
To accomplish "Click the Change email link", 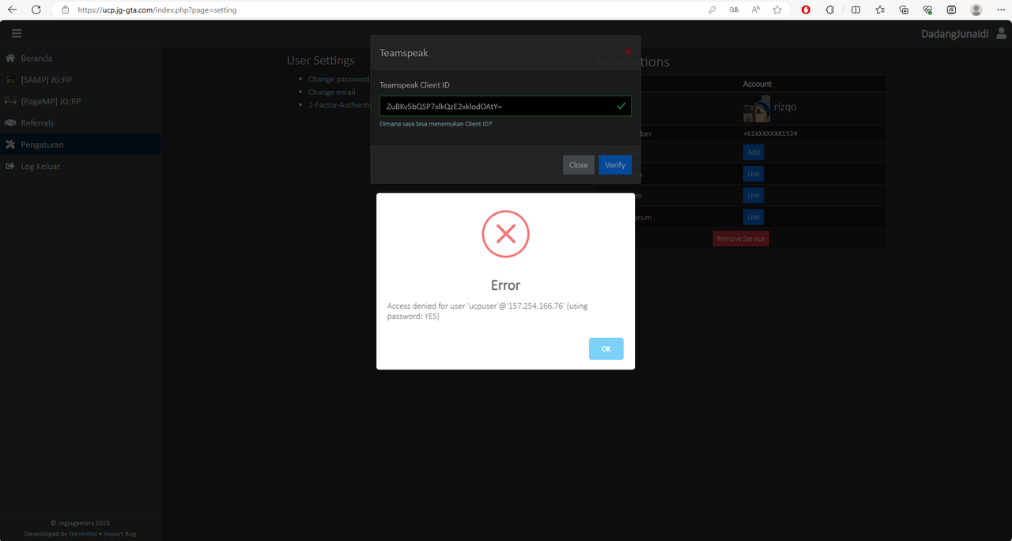I will pos(332,92).
